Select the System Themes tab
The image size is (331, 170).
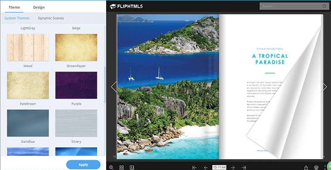coord(17,18)
